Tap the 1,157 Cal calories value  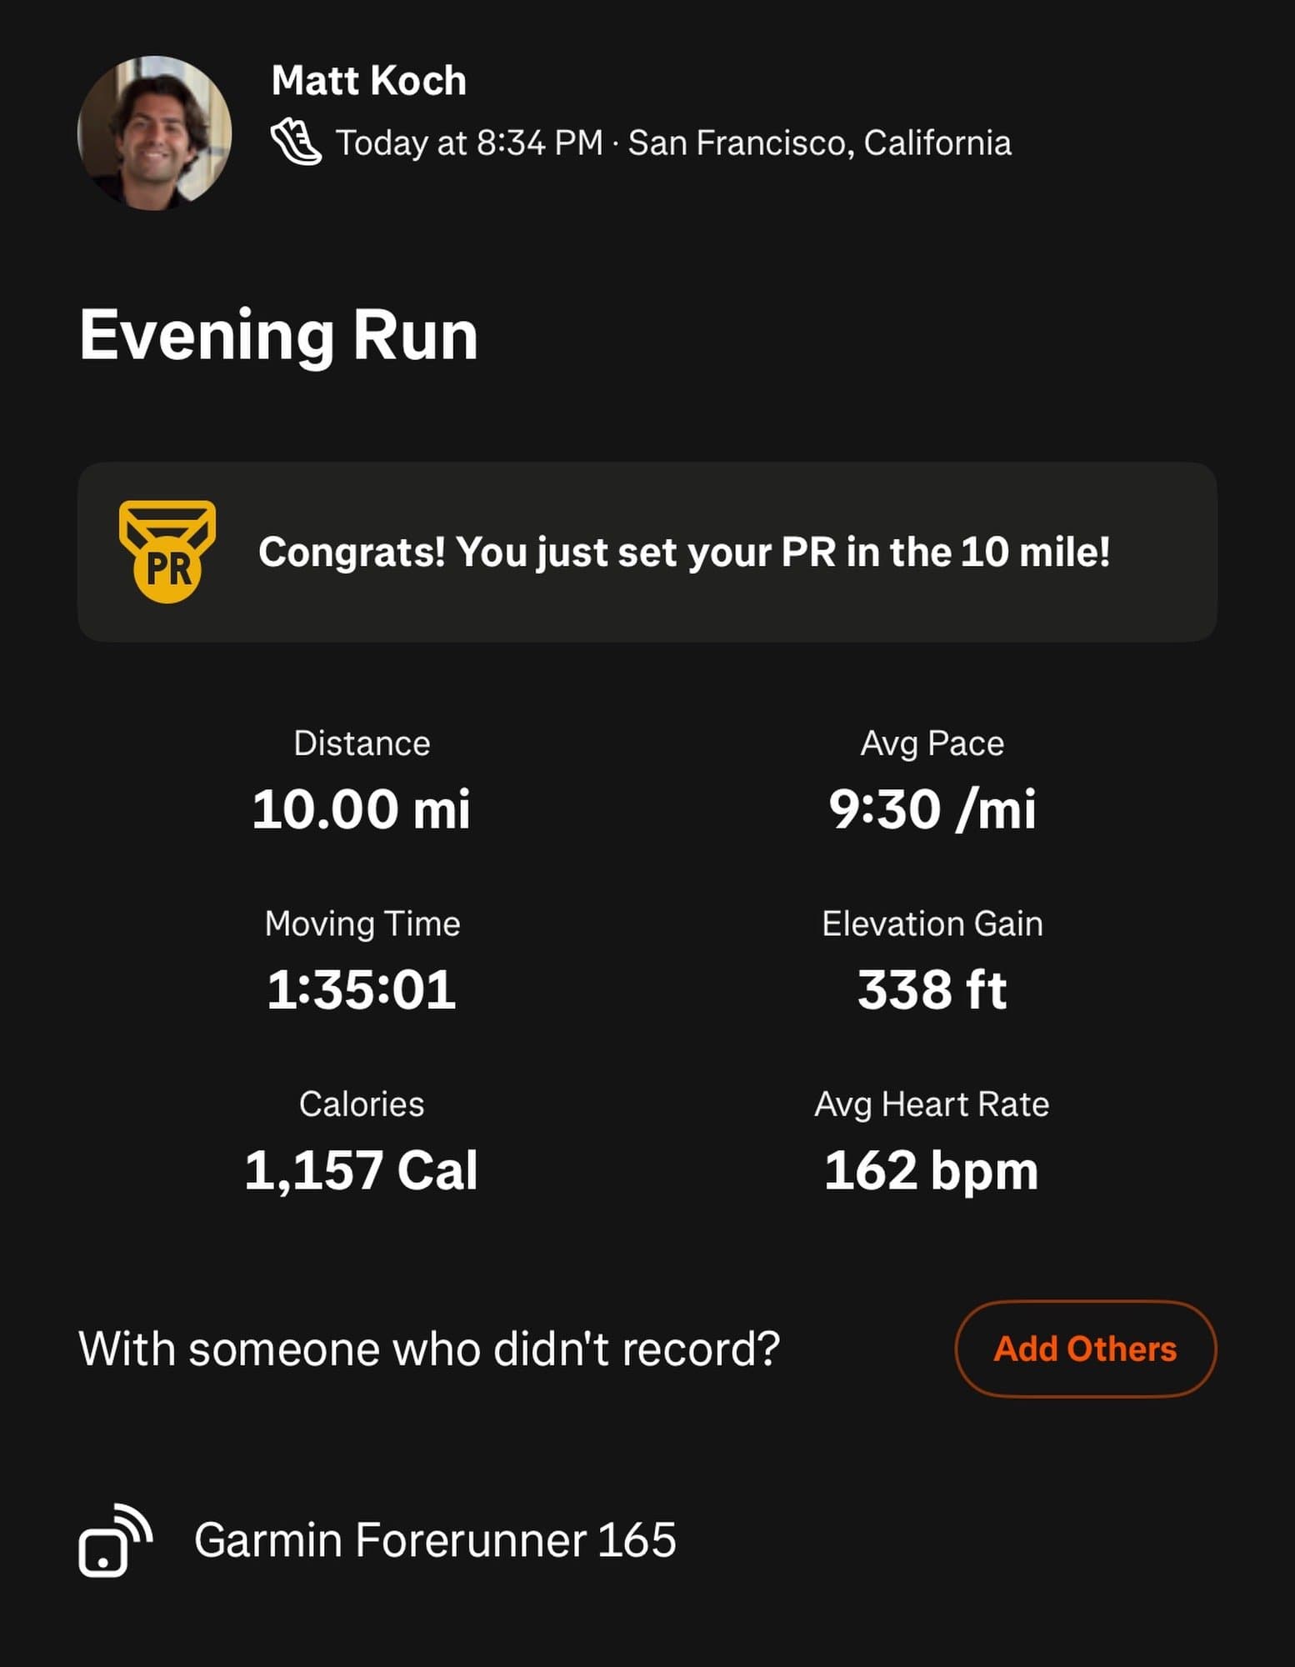pos(361,1169)
